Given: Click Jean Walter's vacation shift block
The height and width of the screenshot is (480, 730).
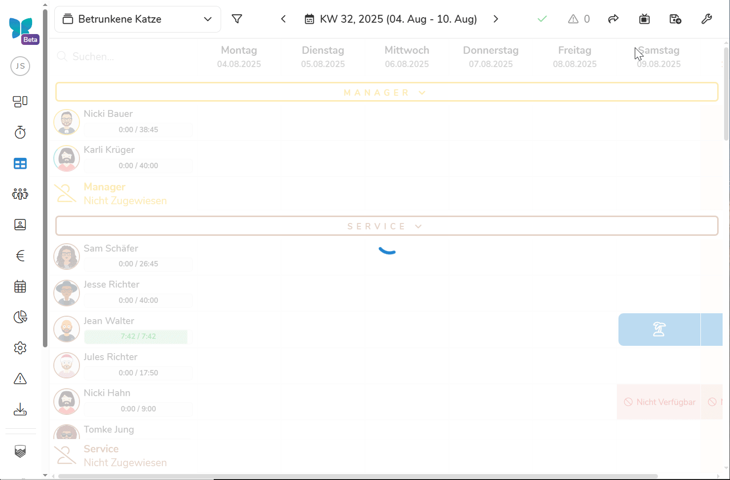Looking at the screenshot, I should tap(659, 330).
